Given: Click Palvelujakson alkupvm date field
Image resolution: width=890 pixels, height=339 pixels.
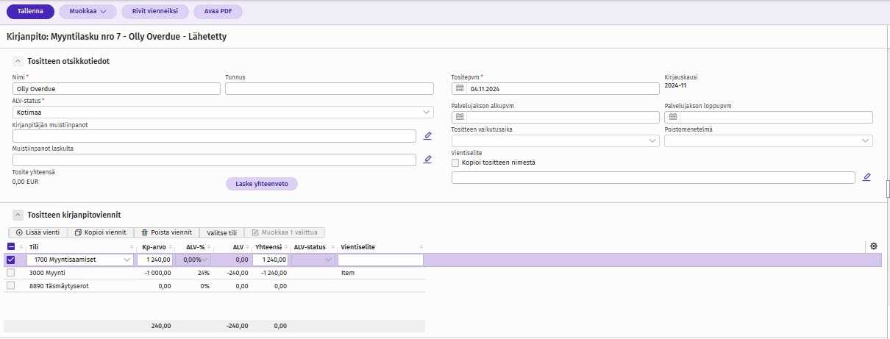Looking at the screenshot, I should (563, 117).
